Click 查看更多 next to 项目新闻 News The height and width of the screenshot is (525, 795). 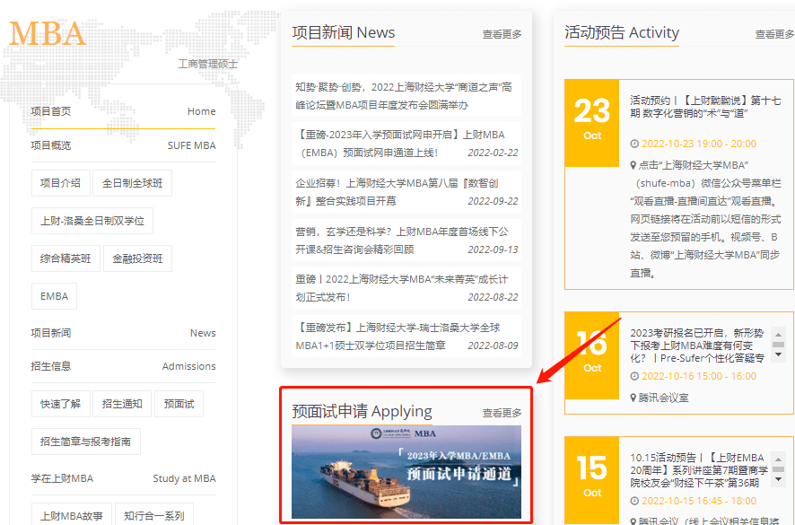pyautogui.click(x=502, y=34)
